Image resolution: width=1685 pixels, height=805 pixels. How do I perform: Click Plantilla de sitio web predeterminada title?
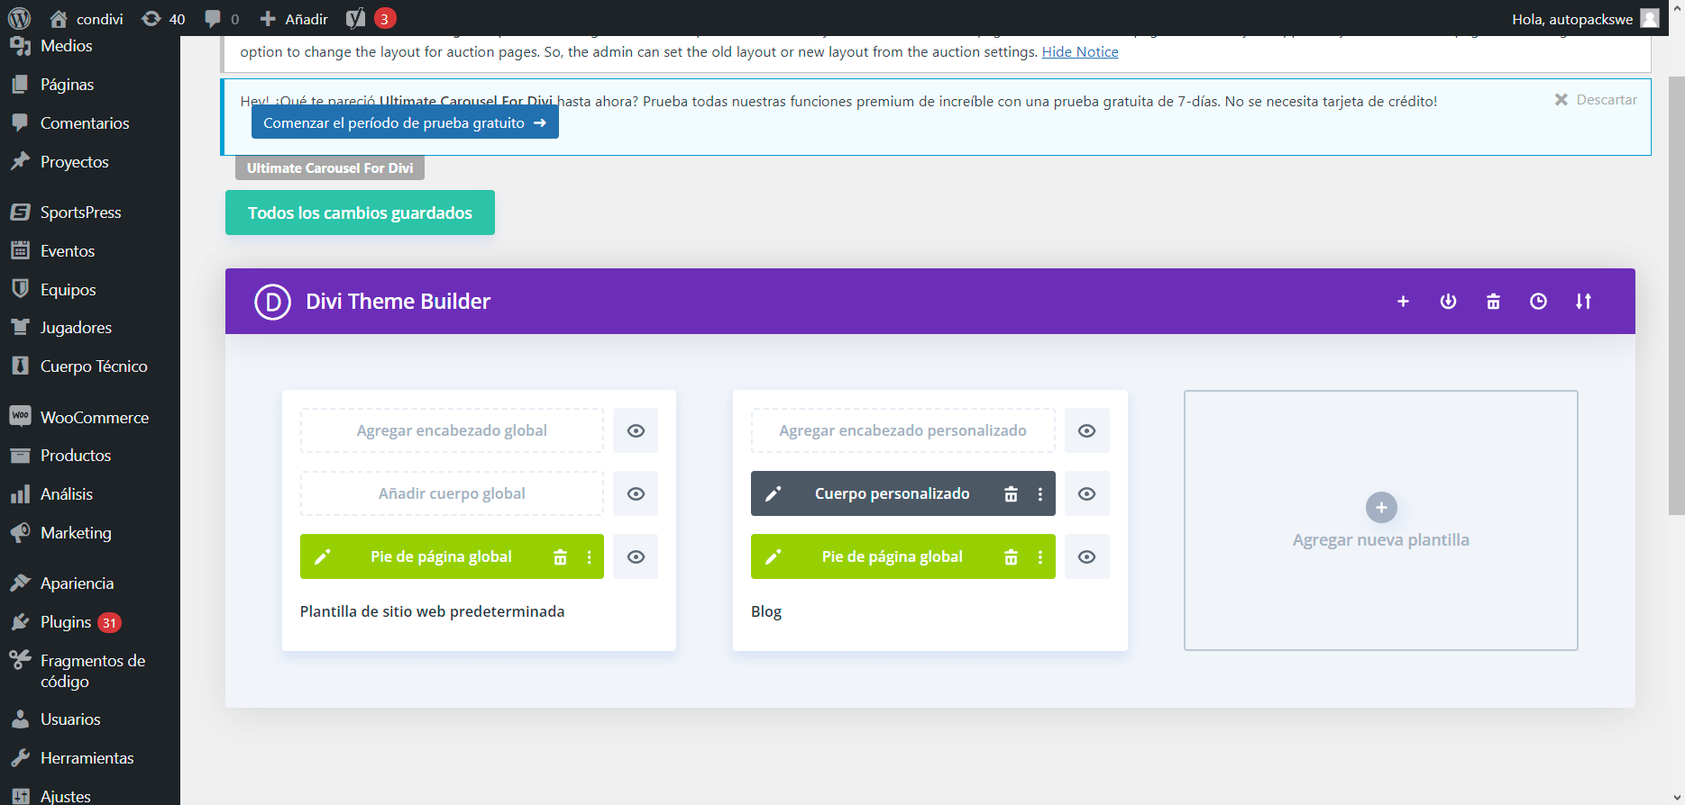pos(432,611)
